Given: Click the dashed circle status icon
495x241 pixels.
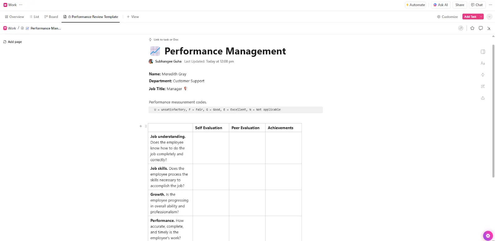Looking at the screenshot, I should click(x=461, y=28).
